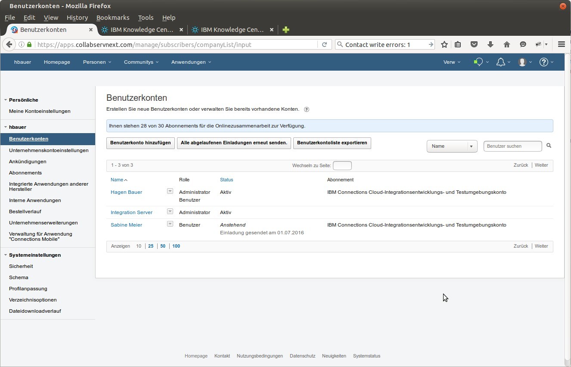This screenshot has width=571, height=367.
Task: Open the File menu
Action: click(10, 18)
